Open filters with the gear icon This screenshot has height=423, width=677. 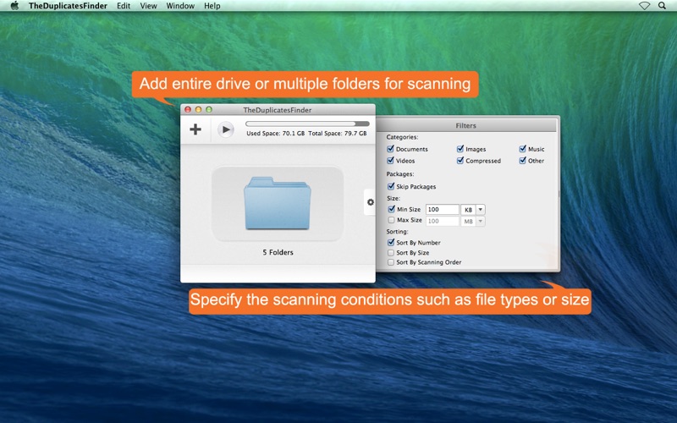tap(371, 202)
